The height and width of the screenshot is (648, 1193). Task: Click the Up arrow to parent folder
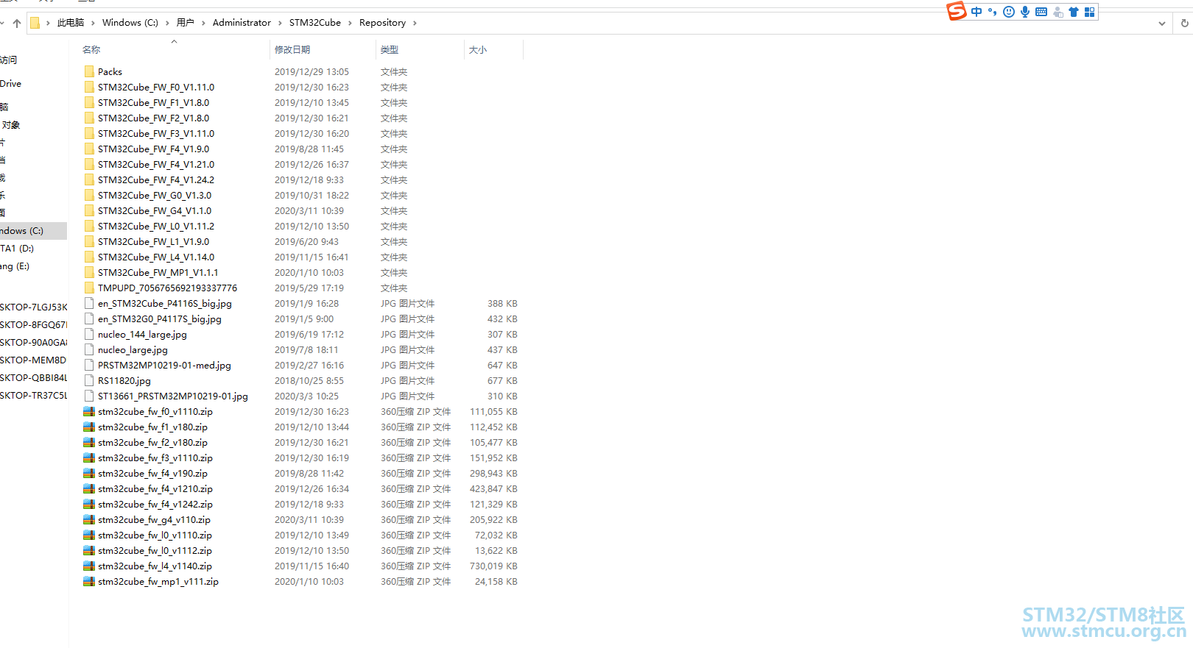pos(17,23)
